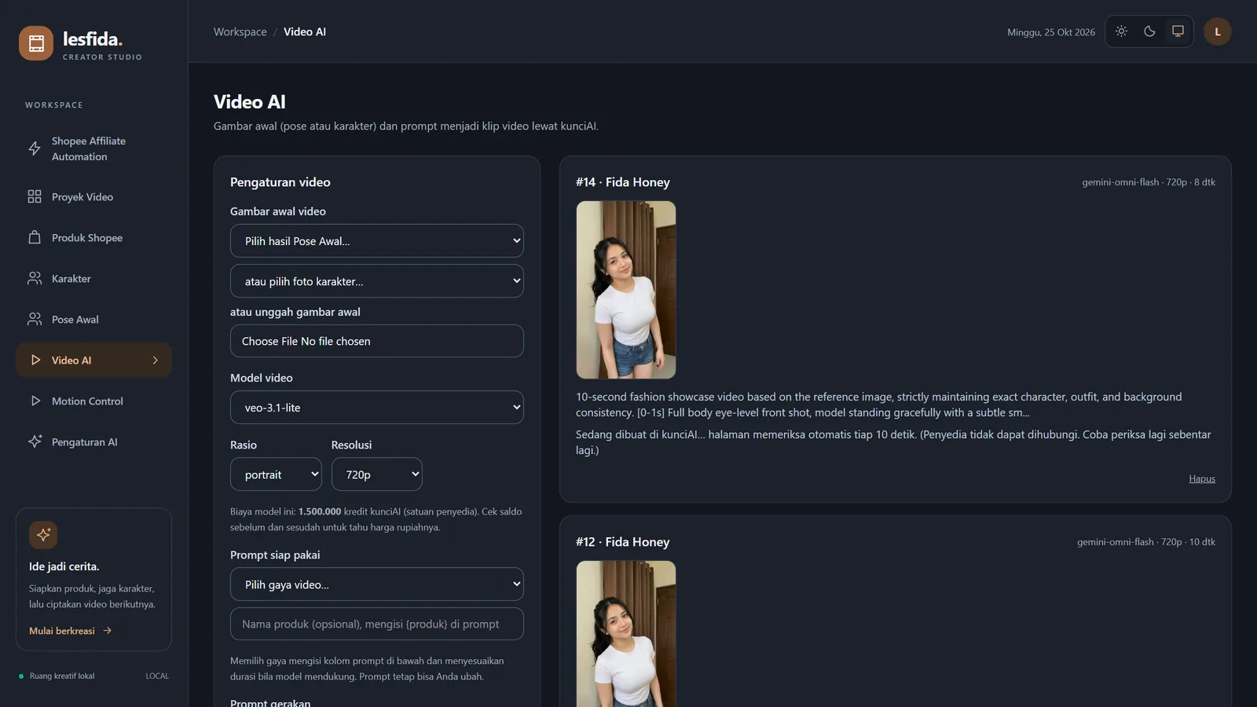Open the Pilih hasil Pose Awal dropdown
Image resolution: width=1257 pixels, height=707 pixels.
pos(377,241)
